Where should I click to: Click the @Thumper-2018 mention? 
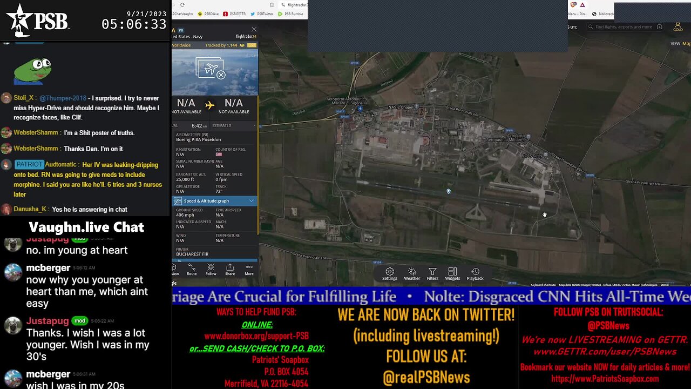point(63,98)
